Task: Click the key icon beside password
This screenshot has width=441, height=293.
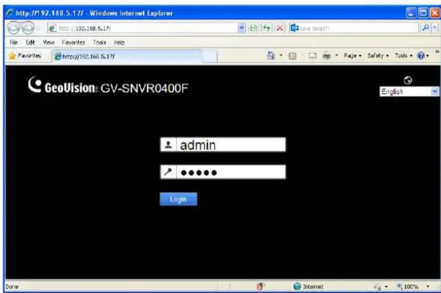Action: (168, 172)
